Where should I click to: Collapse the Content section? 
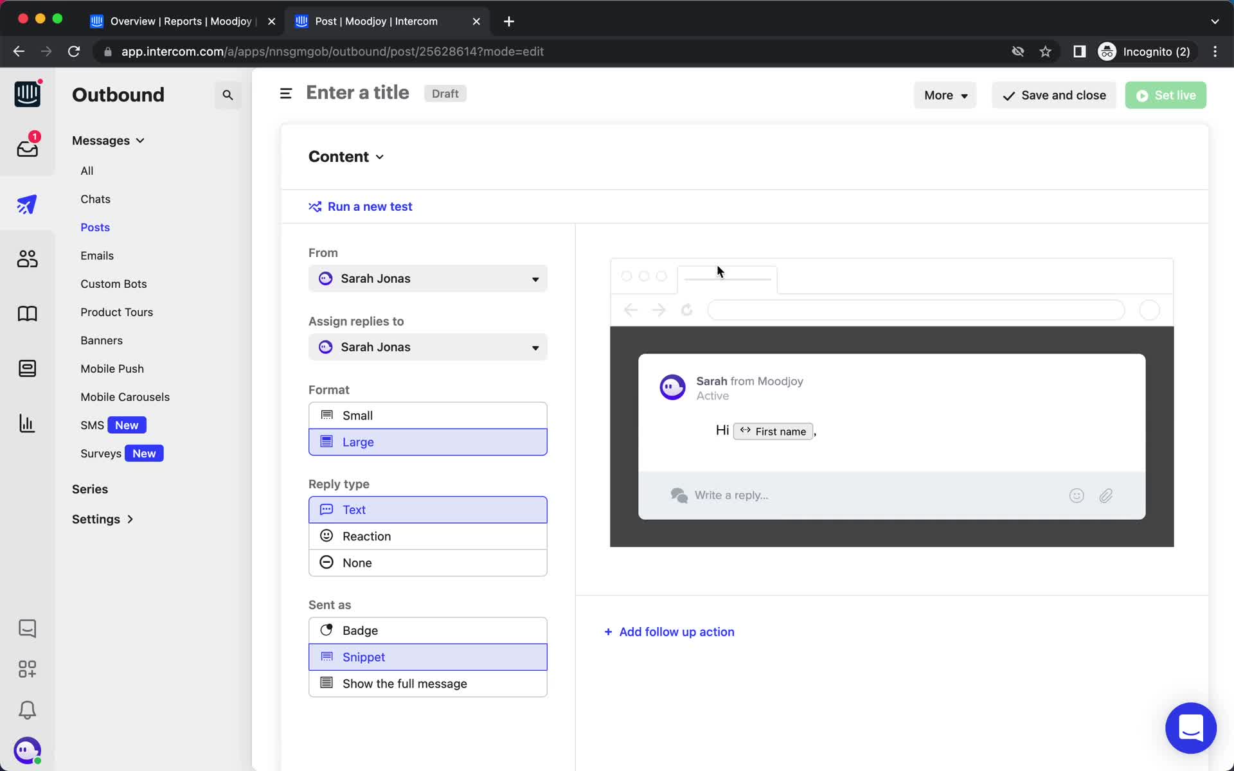346,157
